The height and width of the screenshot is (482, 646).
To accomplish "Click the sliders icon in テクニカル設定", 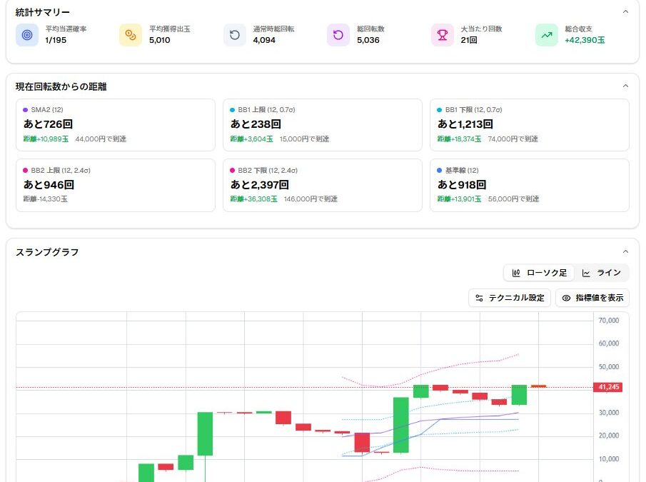I will 479,298.
